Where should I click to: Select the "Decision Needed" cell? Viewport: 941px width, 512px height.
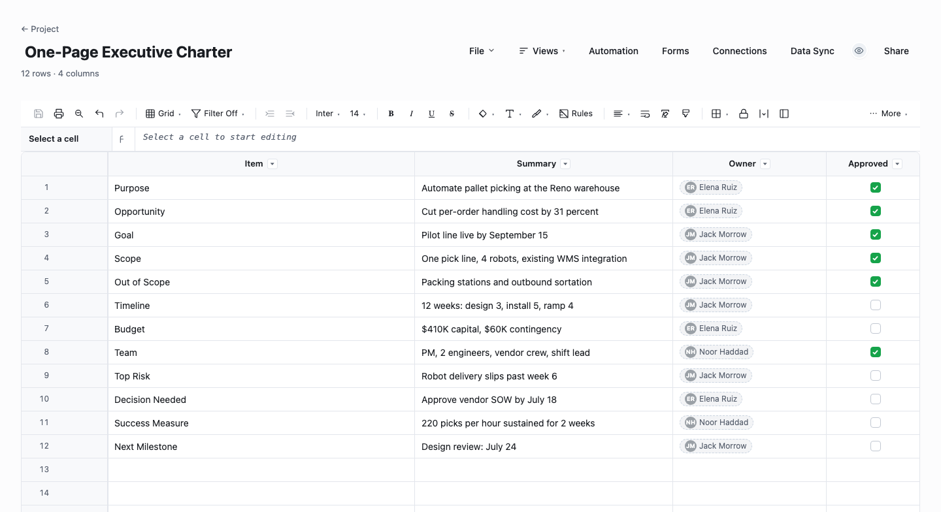[261, 400]
